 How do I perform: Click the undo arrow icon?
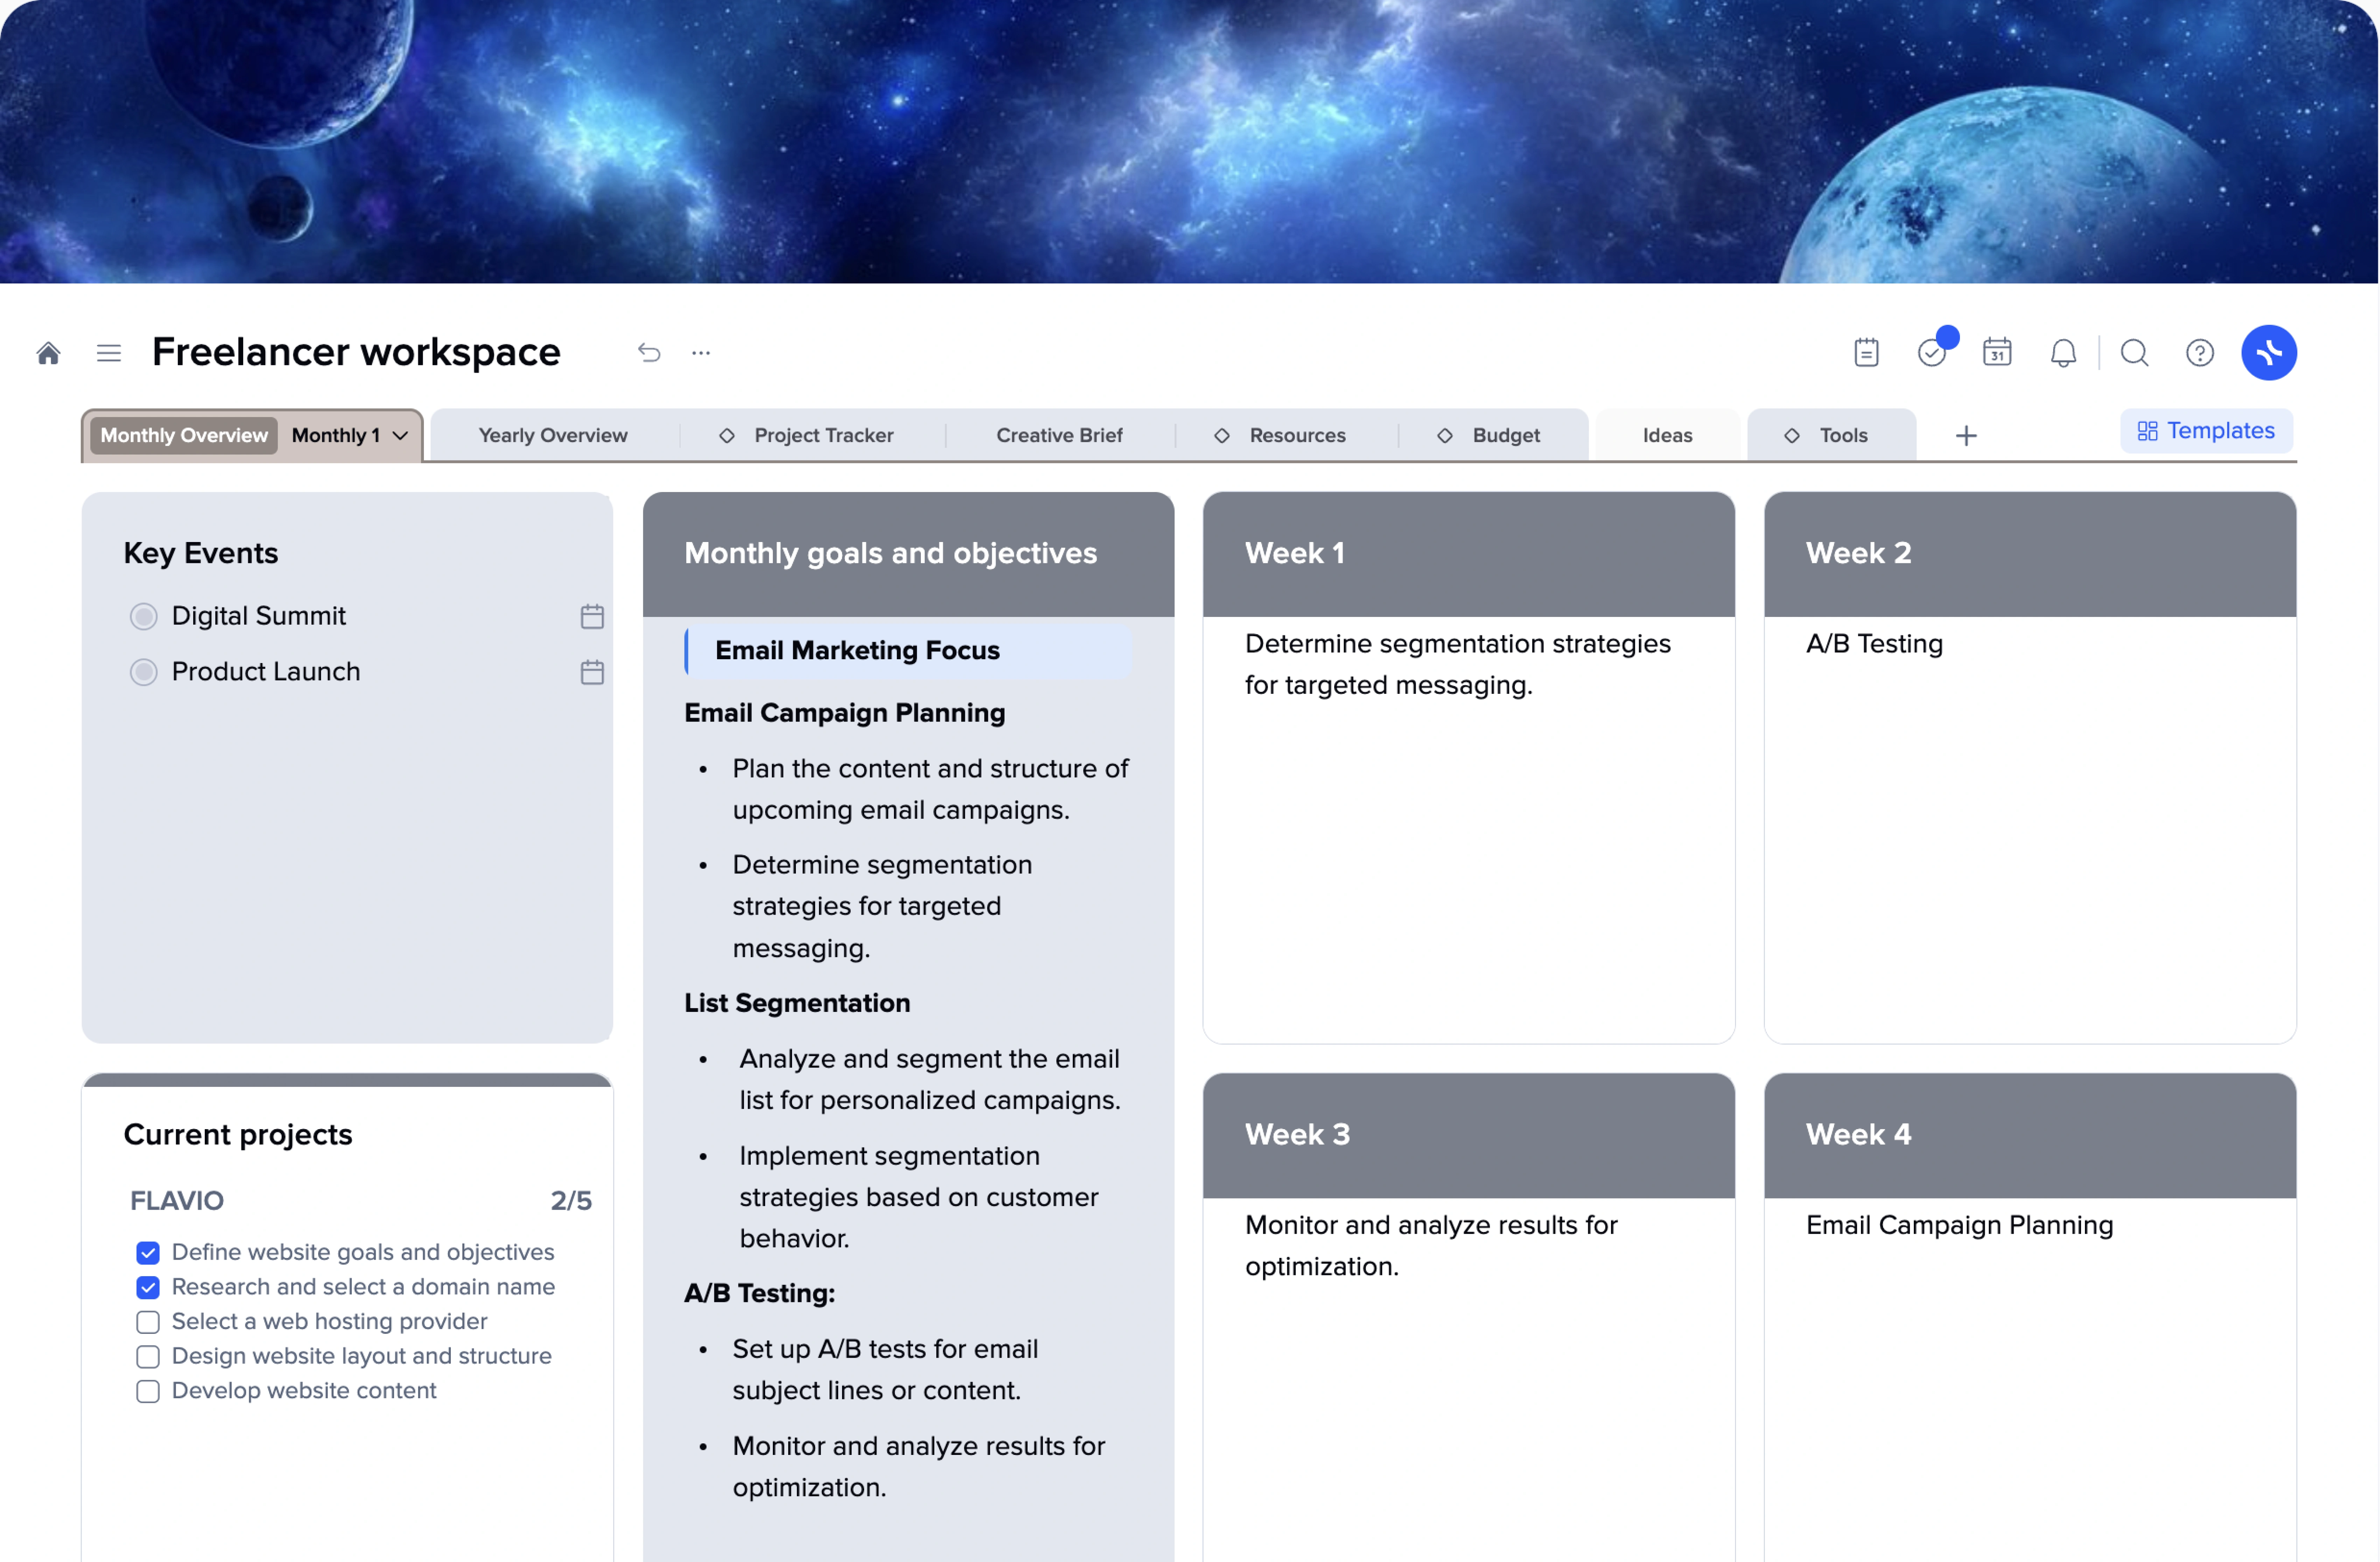pyautogui.click(x=649, y=353)
